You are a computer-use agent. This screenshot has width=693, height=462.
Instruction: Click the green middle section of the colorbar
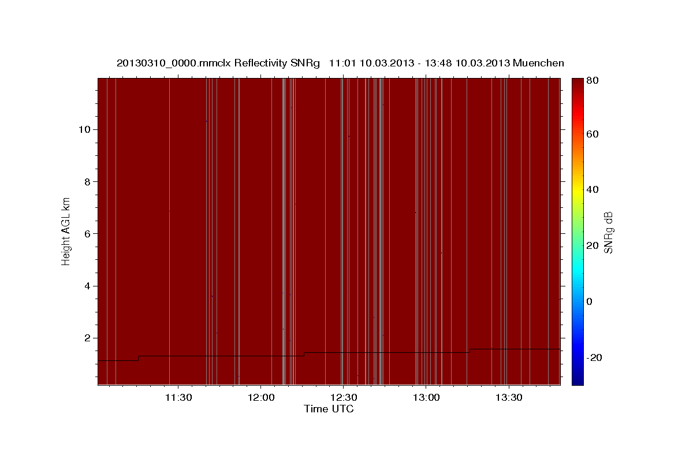(577, 231)
